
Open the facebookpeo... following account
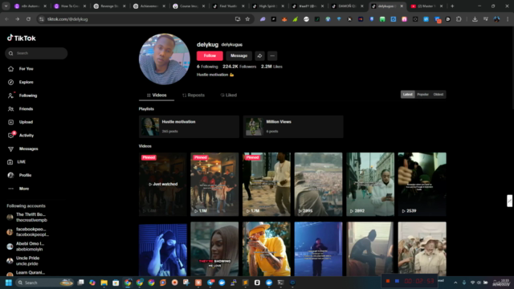pos(29,232)
